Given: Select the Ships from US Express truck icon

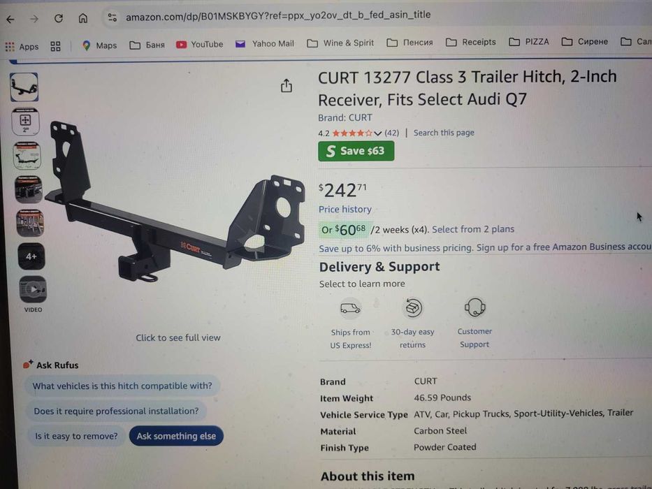Looking at the screenshot, I should coord(350,308).
